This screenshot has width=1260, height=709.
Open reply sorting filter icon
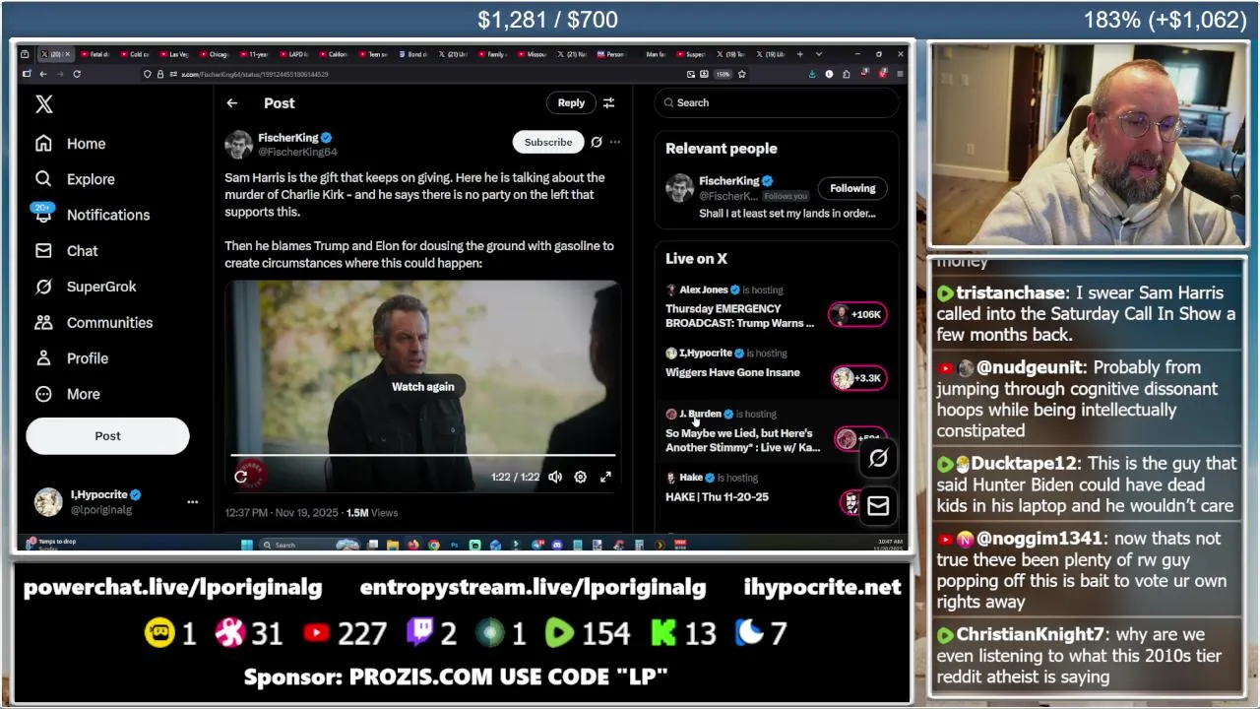click(608, 103)
